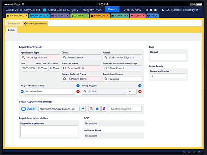Click the share link icon beside Zoom URL
Image resolution: width=207 pixels, height=155 pixels.
click(82, 109)
